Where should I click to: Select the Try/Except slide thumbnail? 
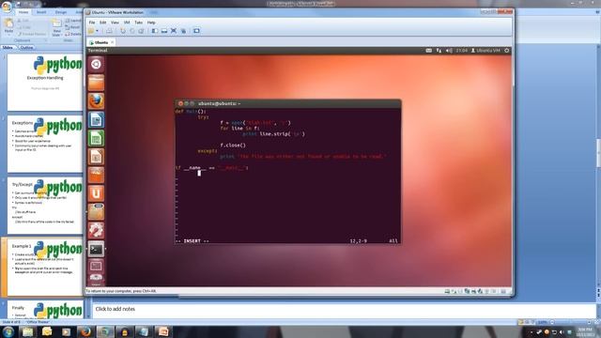tap(45, 206)
